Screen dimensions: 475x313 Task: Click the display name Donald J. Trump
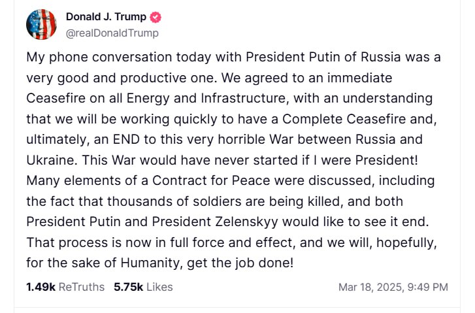click(106, 18)
